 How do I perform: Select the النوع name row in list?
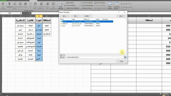87,26
